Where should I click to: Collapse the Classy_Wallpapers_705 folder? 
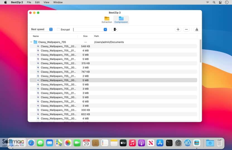click(31, 42)
